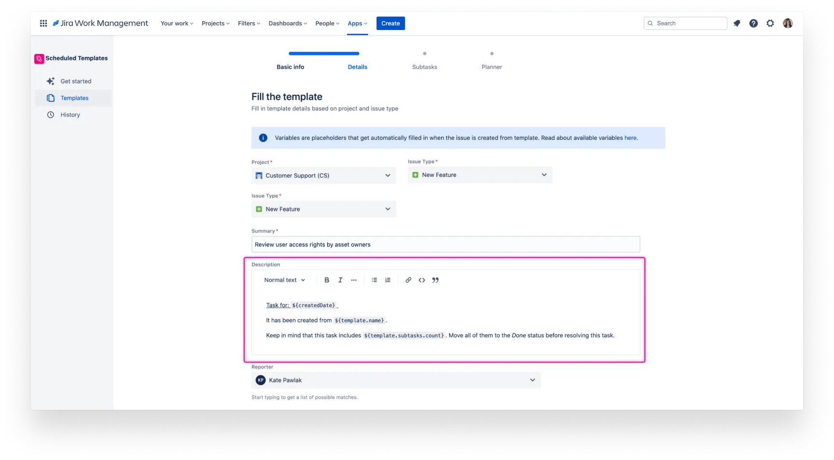Open the variables documentation link labeled here
Screen dimensions: 834x460
[630, 137]
